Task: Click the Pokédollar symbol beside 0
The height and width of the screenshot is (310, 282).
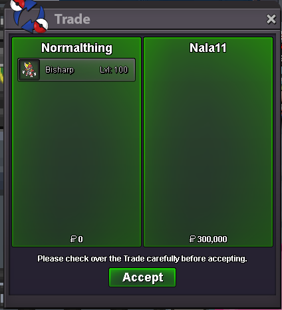Action: tap(73, 239)
